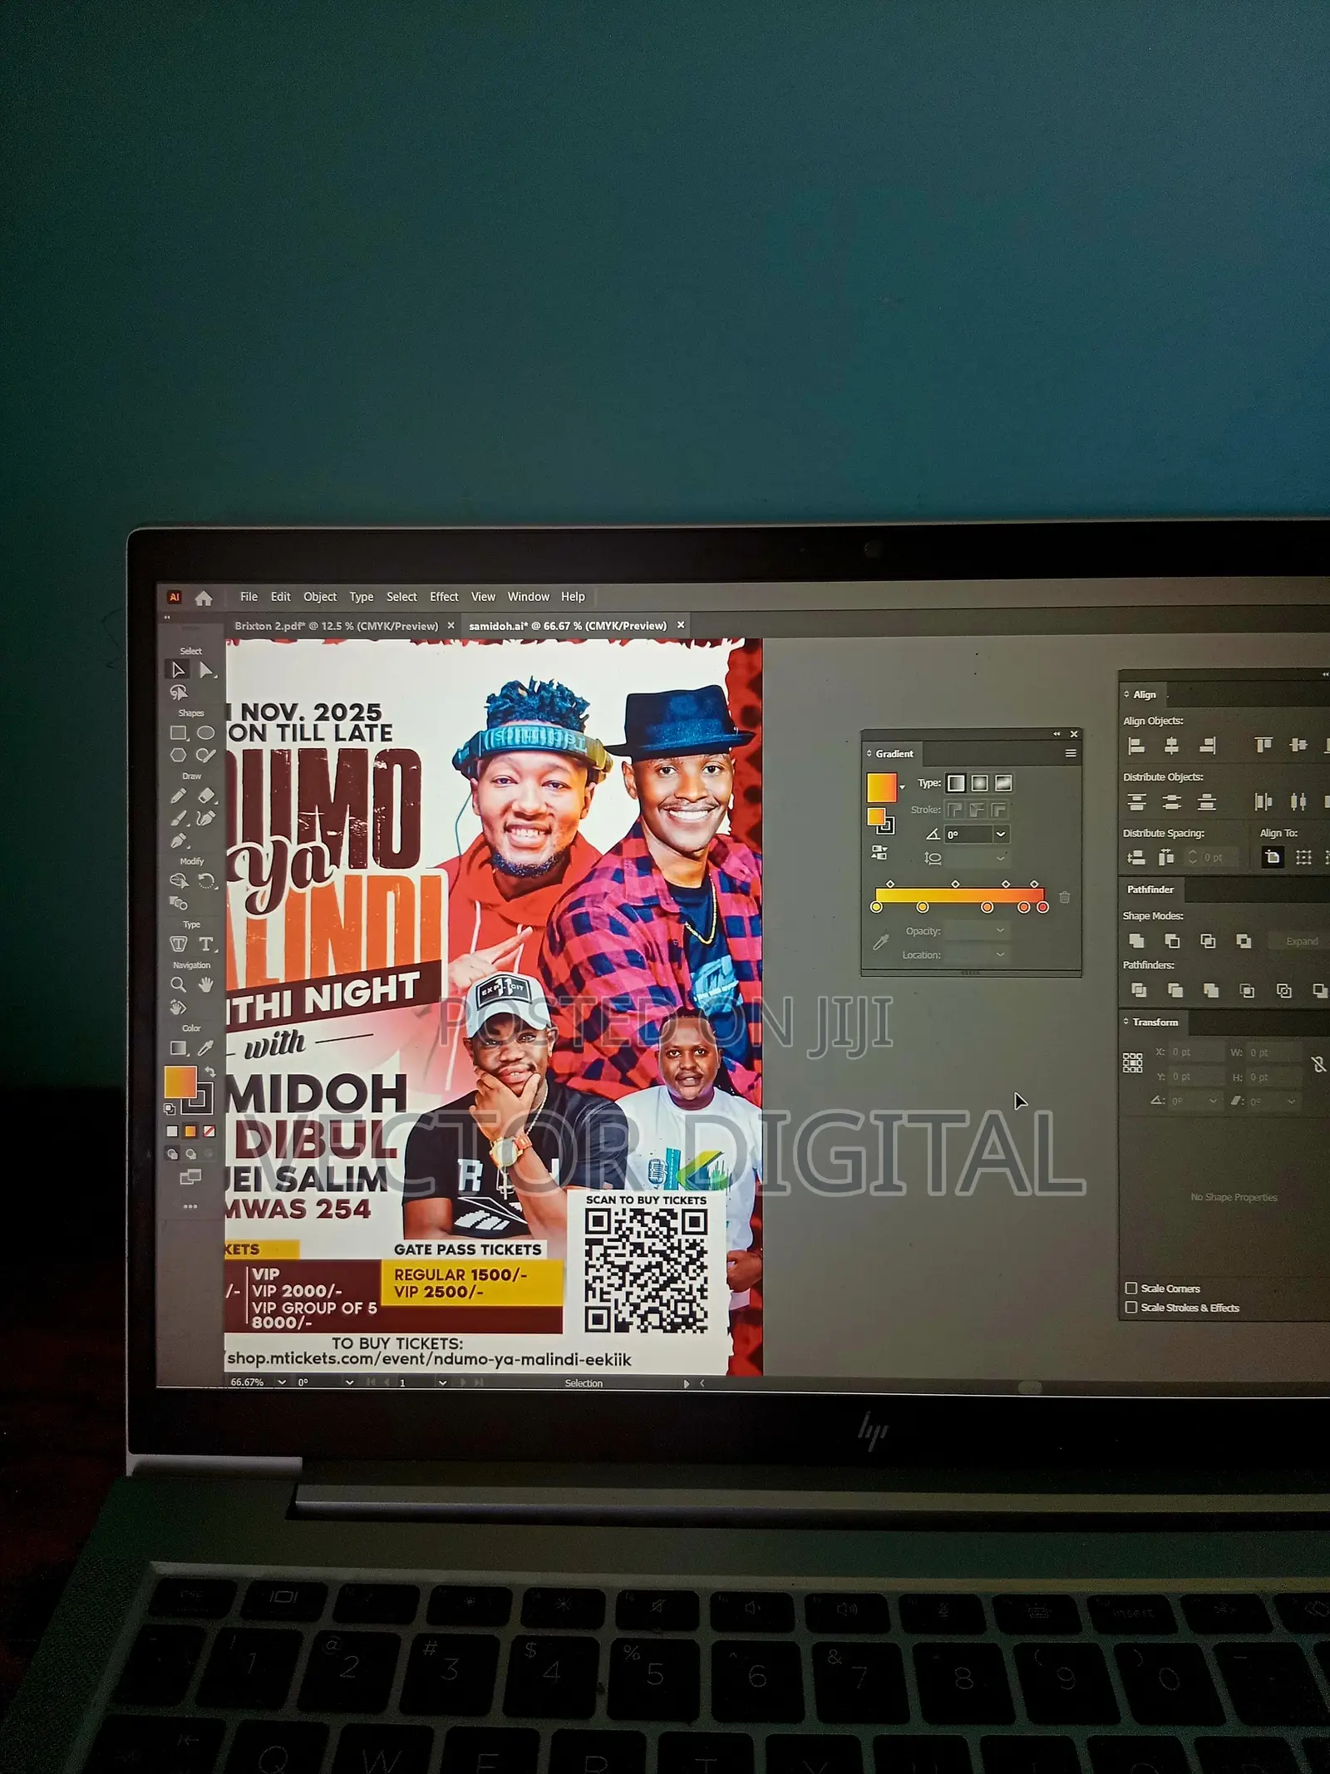Click Minus Front shape mode

point(1172,941)
